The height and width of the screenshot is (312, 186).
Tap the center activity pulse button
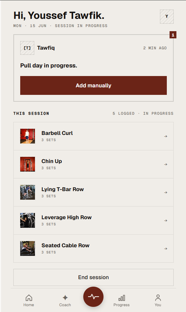click(x=93, y=297)
